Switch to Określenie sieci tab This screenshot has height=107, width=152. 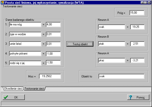point(13,89)
